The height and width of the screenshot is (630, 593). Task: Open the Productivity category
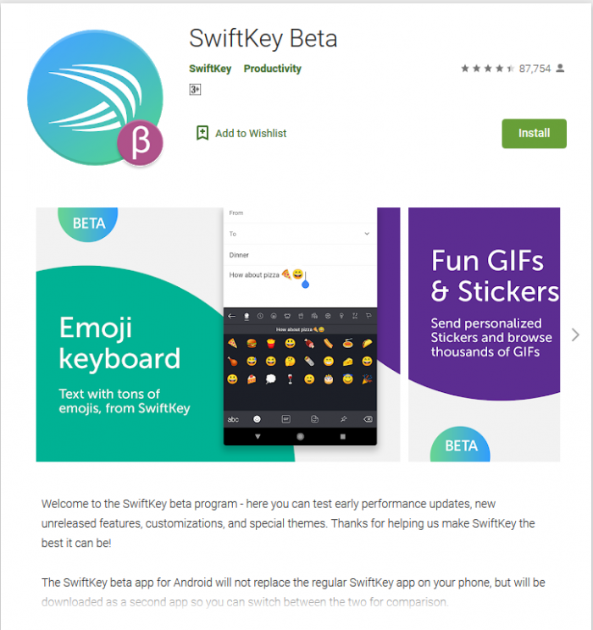(273, 69)
